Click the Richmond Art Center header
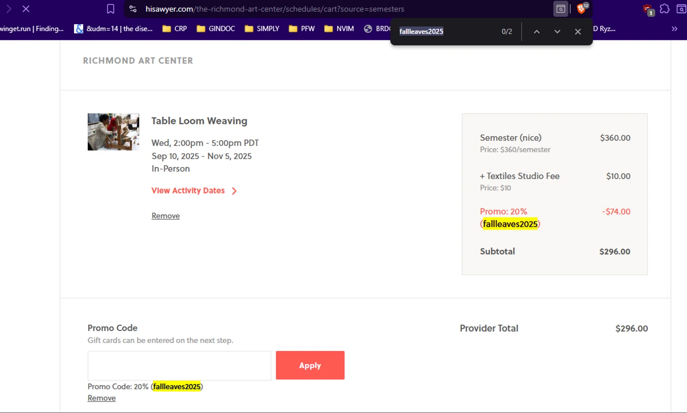687x413 pixels. tap(138, 60)
